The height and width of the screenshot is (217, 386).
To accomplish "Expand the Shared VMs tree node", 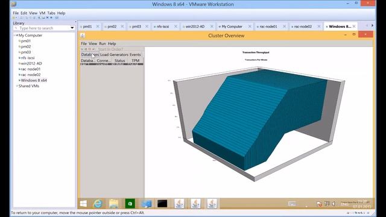I will point(17,86).
